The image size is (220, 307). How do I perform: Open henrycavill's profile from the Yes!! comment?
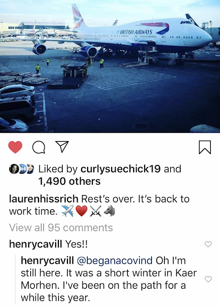35,244
